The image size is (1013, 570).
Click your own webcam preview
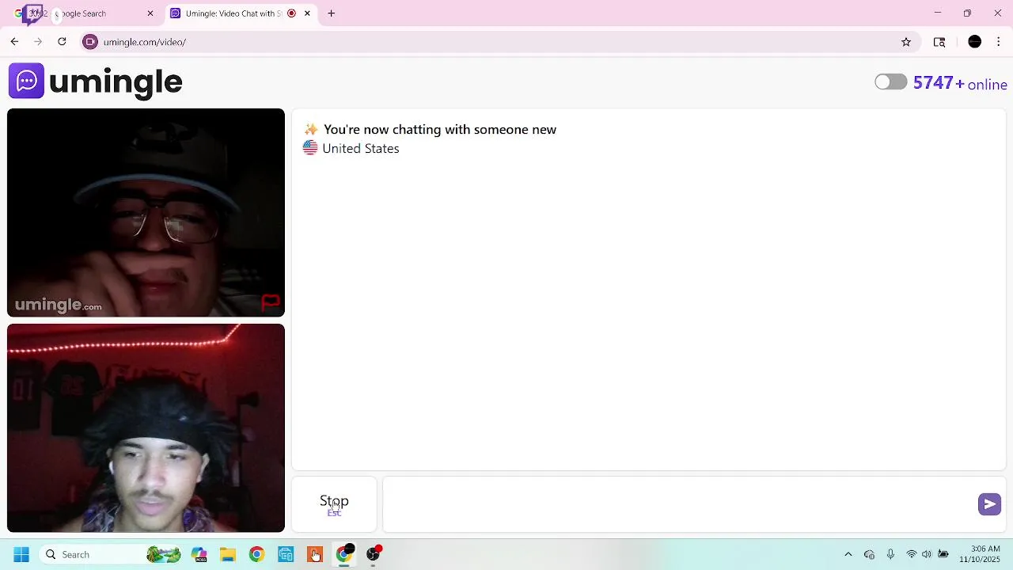tap(146, 427)
